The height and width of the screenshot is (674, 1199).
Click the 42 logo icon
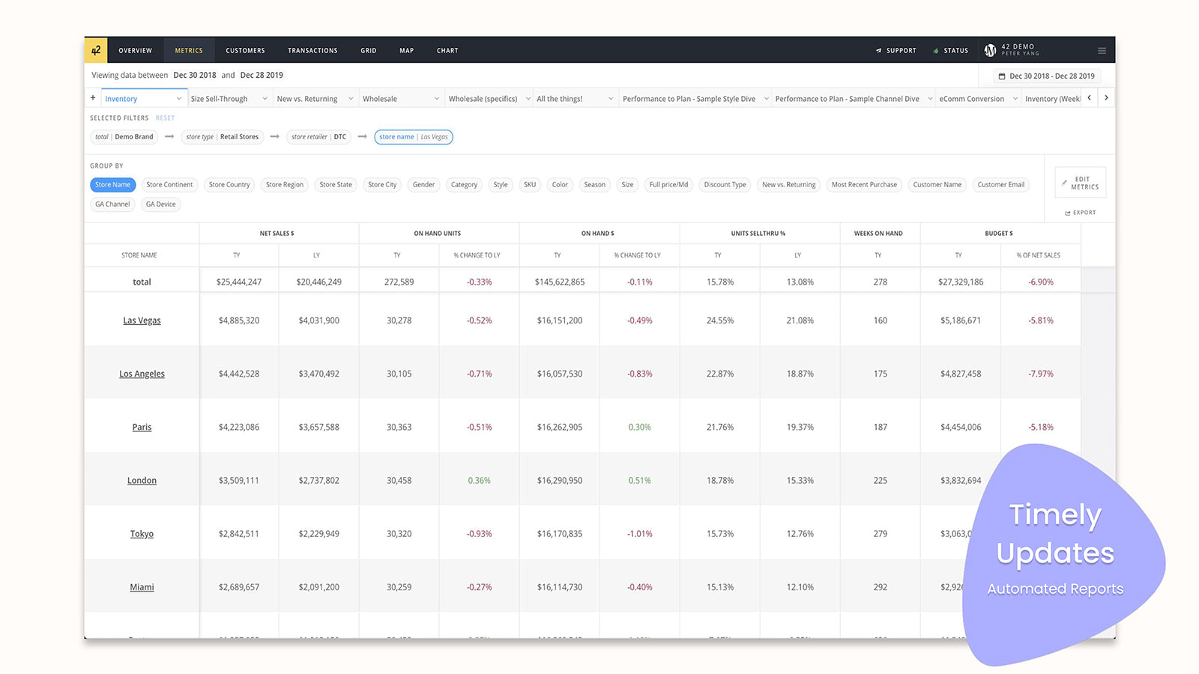coord(96,50)
